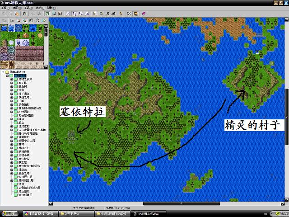Choose the Fill bucket tool

coord(44,20)
